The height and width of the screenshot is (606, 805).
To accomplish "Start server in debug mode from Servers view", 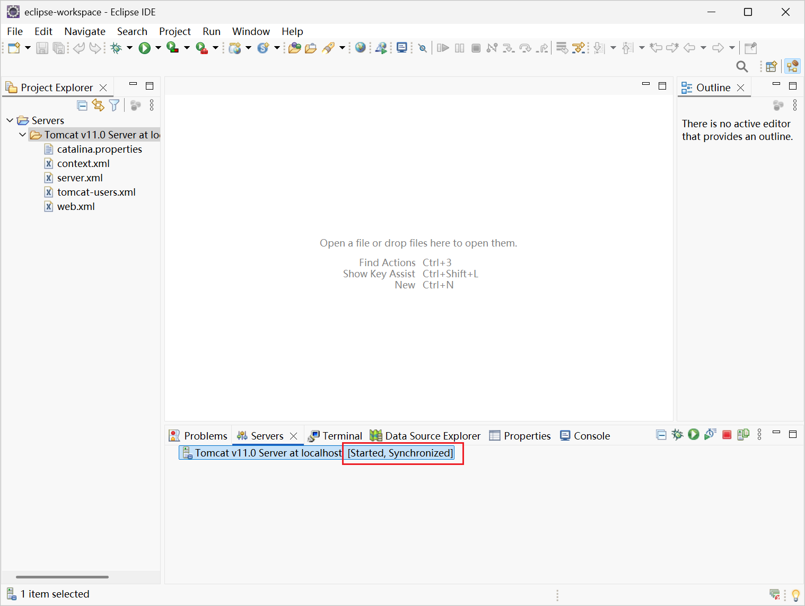I will point(677,435).
